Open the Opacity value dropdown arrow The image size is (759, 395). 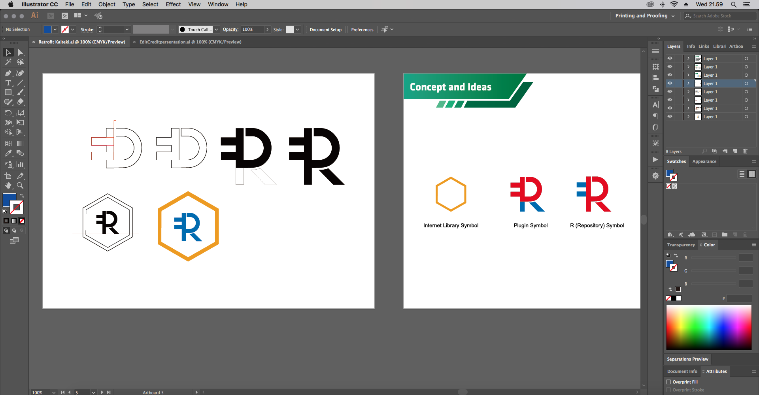coord(267,30)
